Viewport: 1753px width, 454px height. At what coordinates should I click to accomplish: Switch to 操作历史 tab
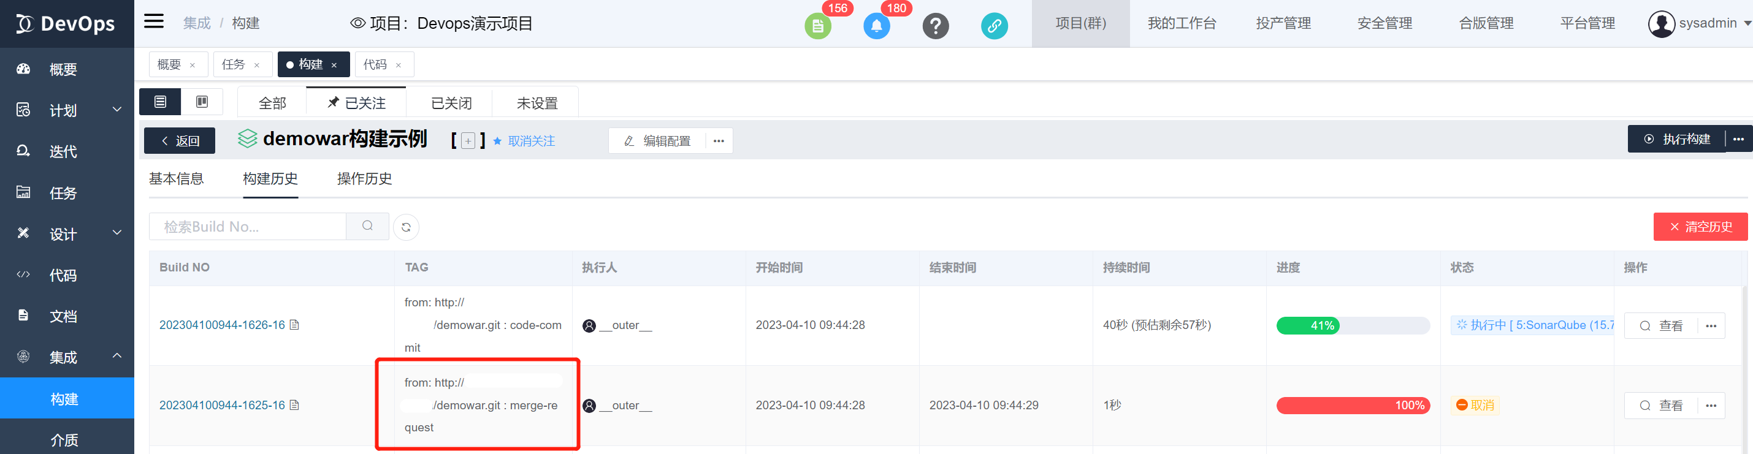tap(364, 179)
